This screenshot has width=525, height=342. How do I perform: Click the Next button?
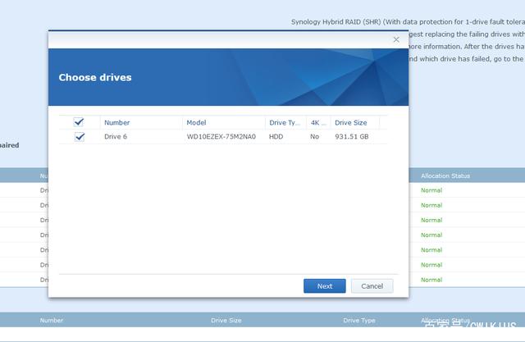point(324,286)
